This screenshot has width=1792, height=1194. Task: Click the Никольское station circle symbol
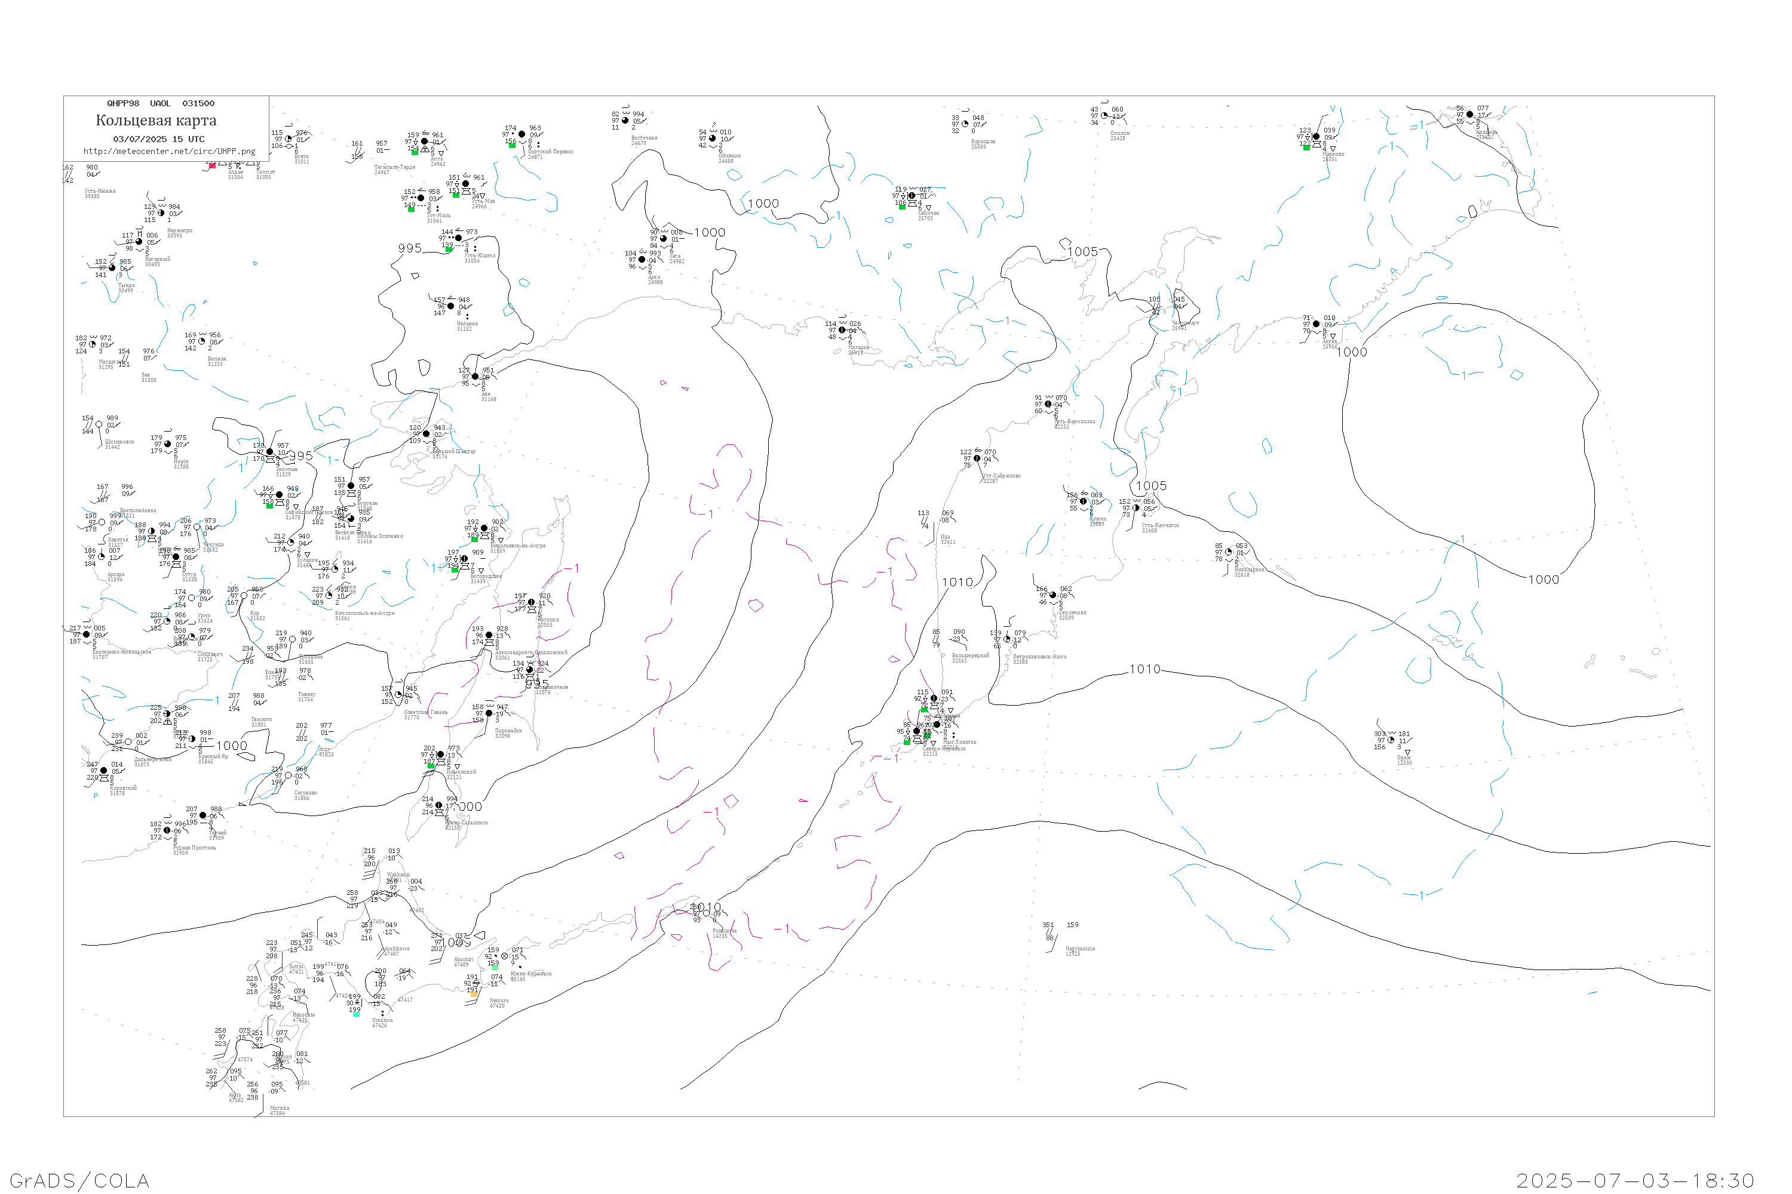[x=1228, y=552]
